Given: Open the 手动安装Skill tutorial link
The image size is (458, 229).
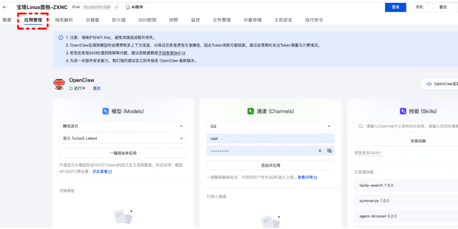Looking at the screenshot, I should coord(169,53).
